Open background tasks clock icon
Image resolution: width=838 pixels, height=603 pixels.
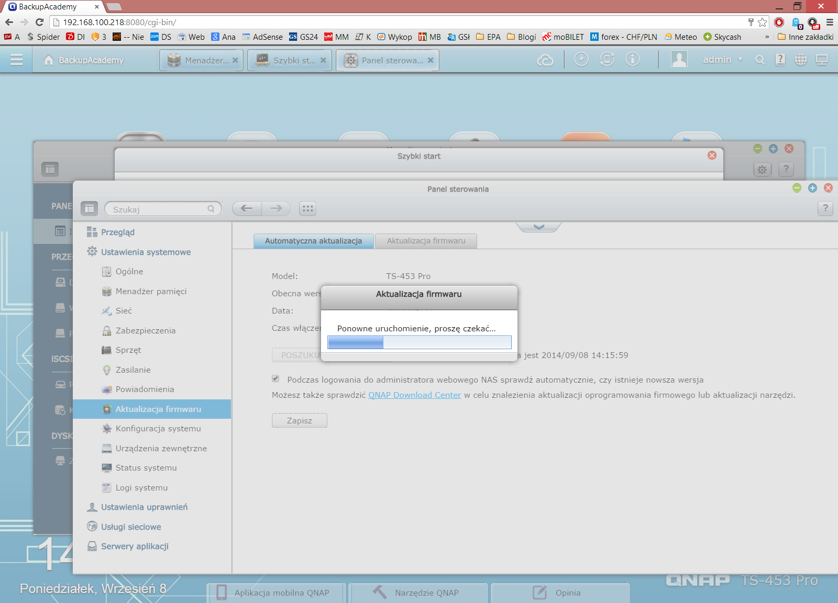[581, 60]
